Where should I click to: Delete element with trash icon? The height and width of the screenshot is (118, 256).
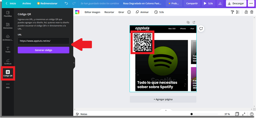tap(252, 12)
